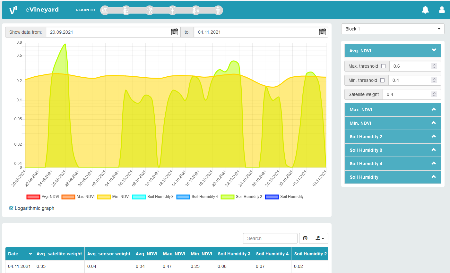Expand the Min. NDVI panel

[393, 123]
